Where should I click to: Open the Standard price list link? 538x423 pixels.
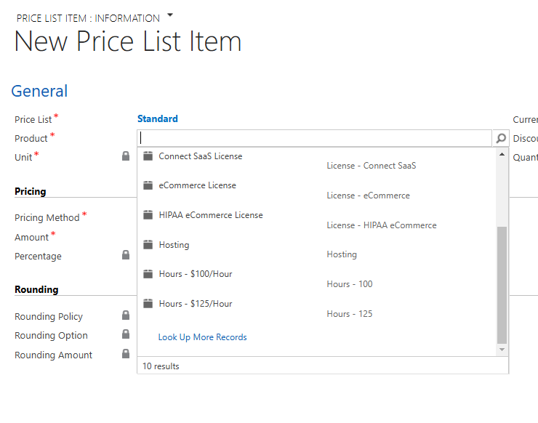tap(158, 118)
